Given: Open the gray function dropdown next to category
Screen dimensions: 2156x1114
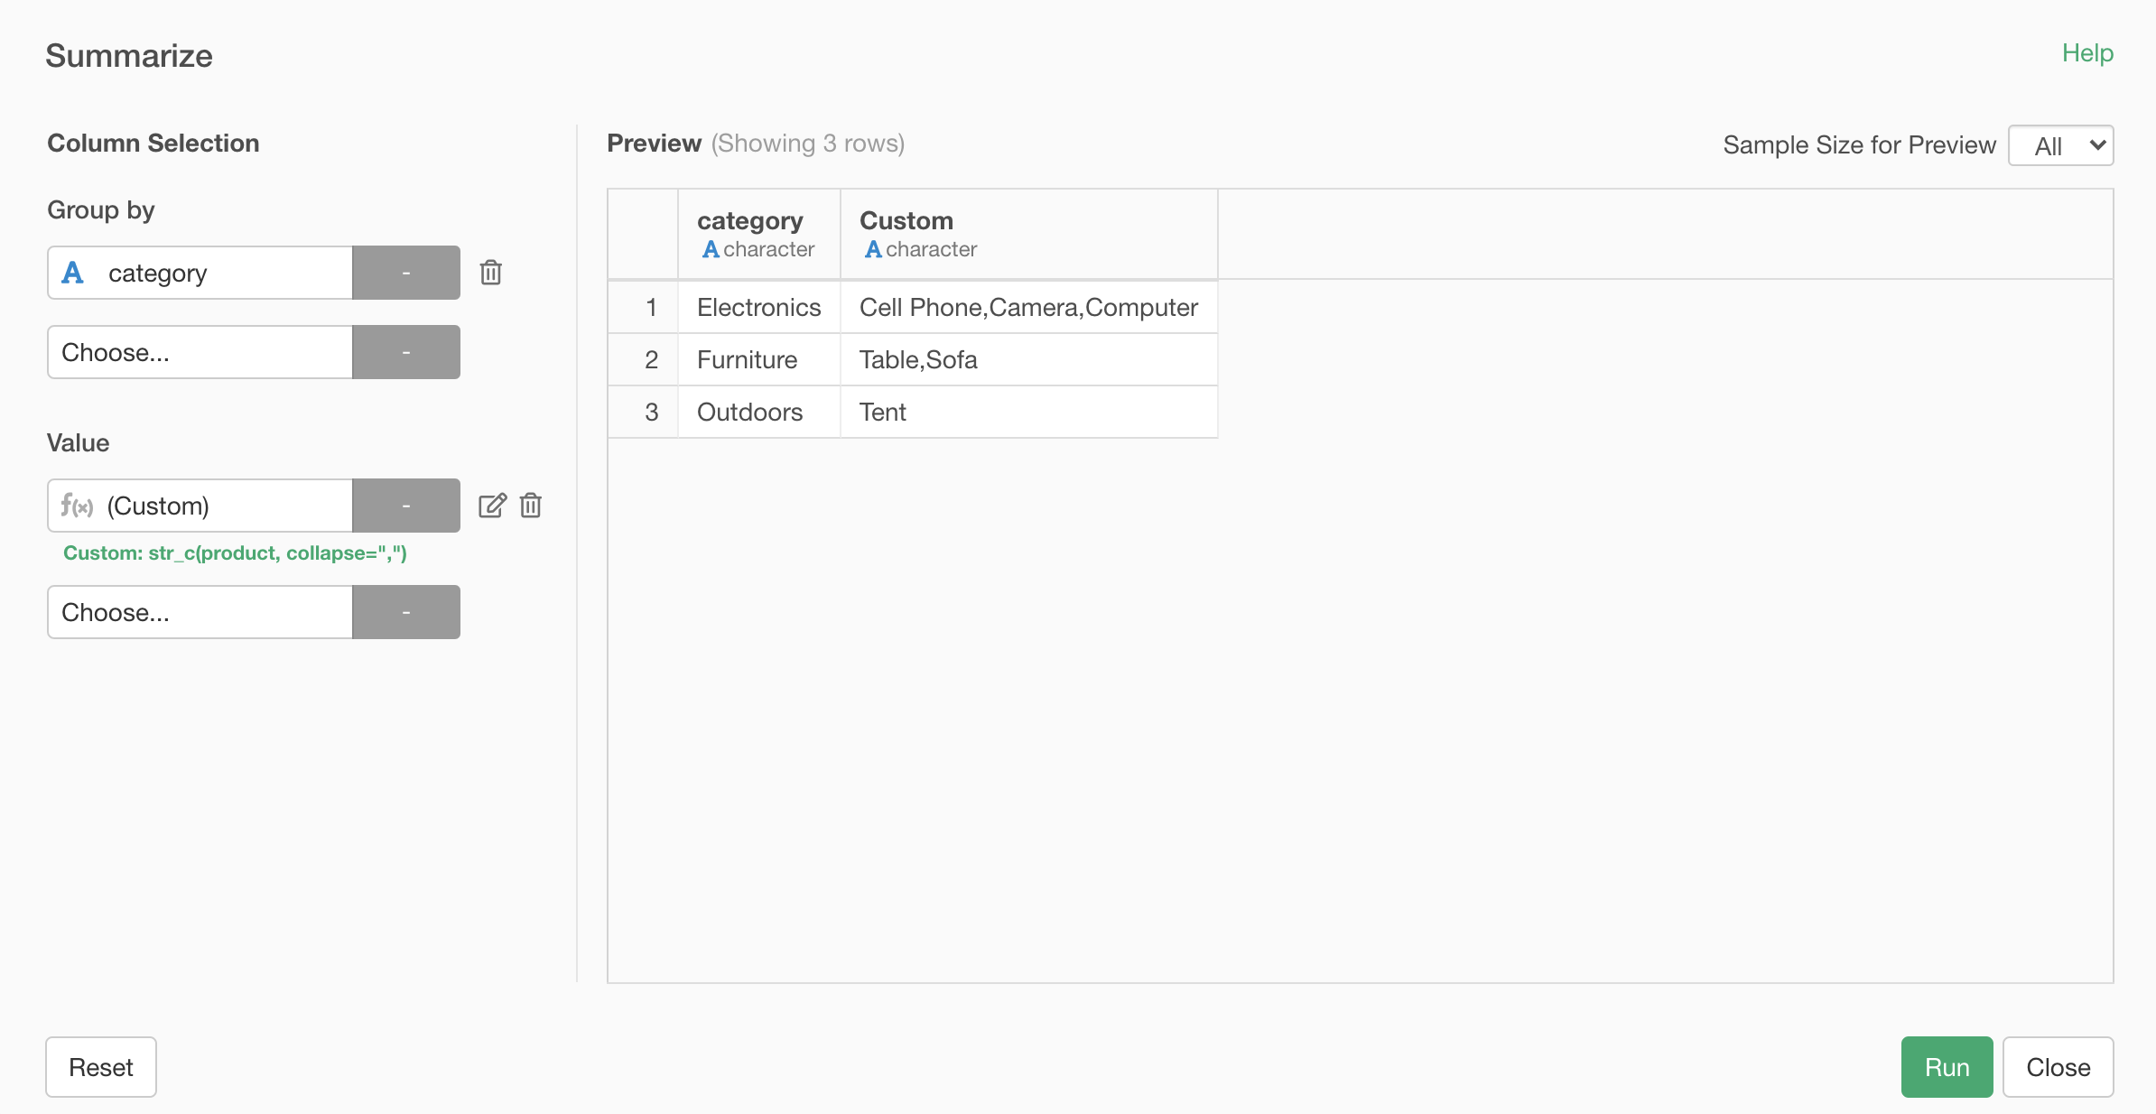Looking at the screenshot, I should pyautogui.click(x=406, y=273).
